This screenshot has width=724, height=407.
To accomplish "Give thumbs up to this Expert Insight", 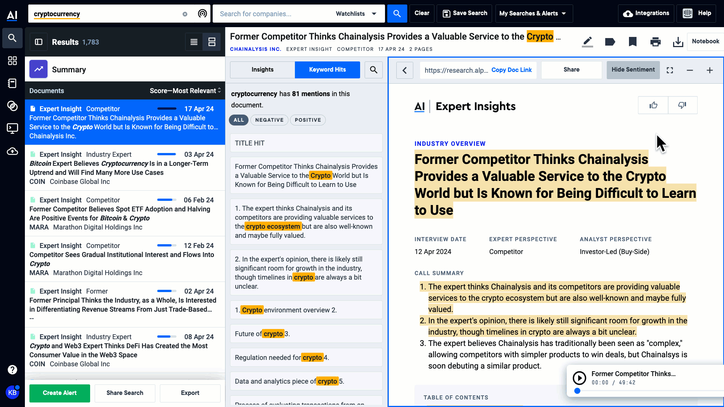I will pos(653,105).
